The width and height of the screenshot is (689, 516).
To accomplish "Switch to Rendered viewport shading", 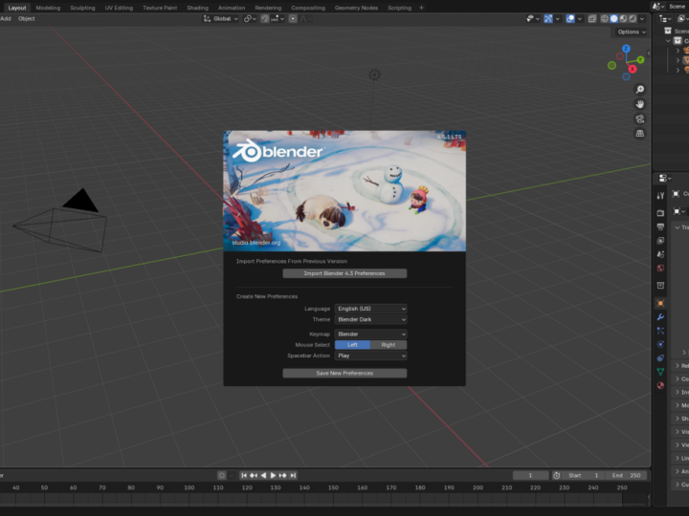I will click(x=633, y=19).
